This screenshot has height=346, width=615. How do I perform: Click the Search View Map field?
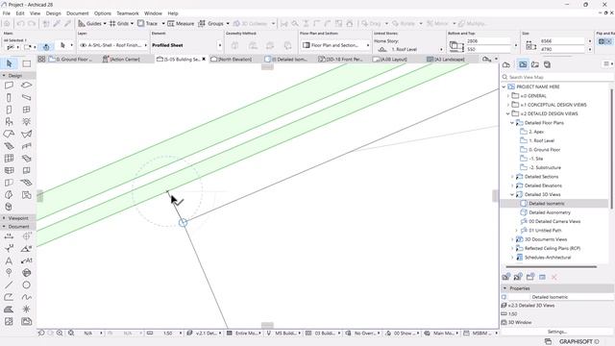(x=557, y=77)
